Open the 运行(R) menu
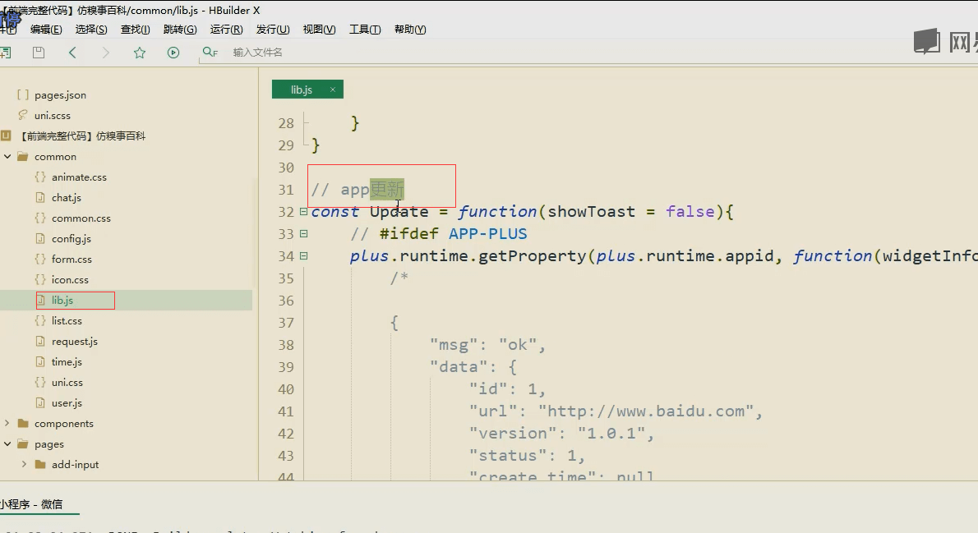The height and width of the screenshot is (533, 978). pos(226,30)
